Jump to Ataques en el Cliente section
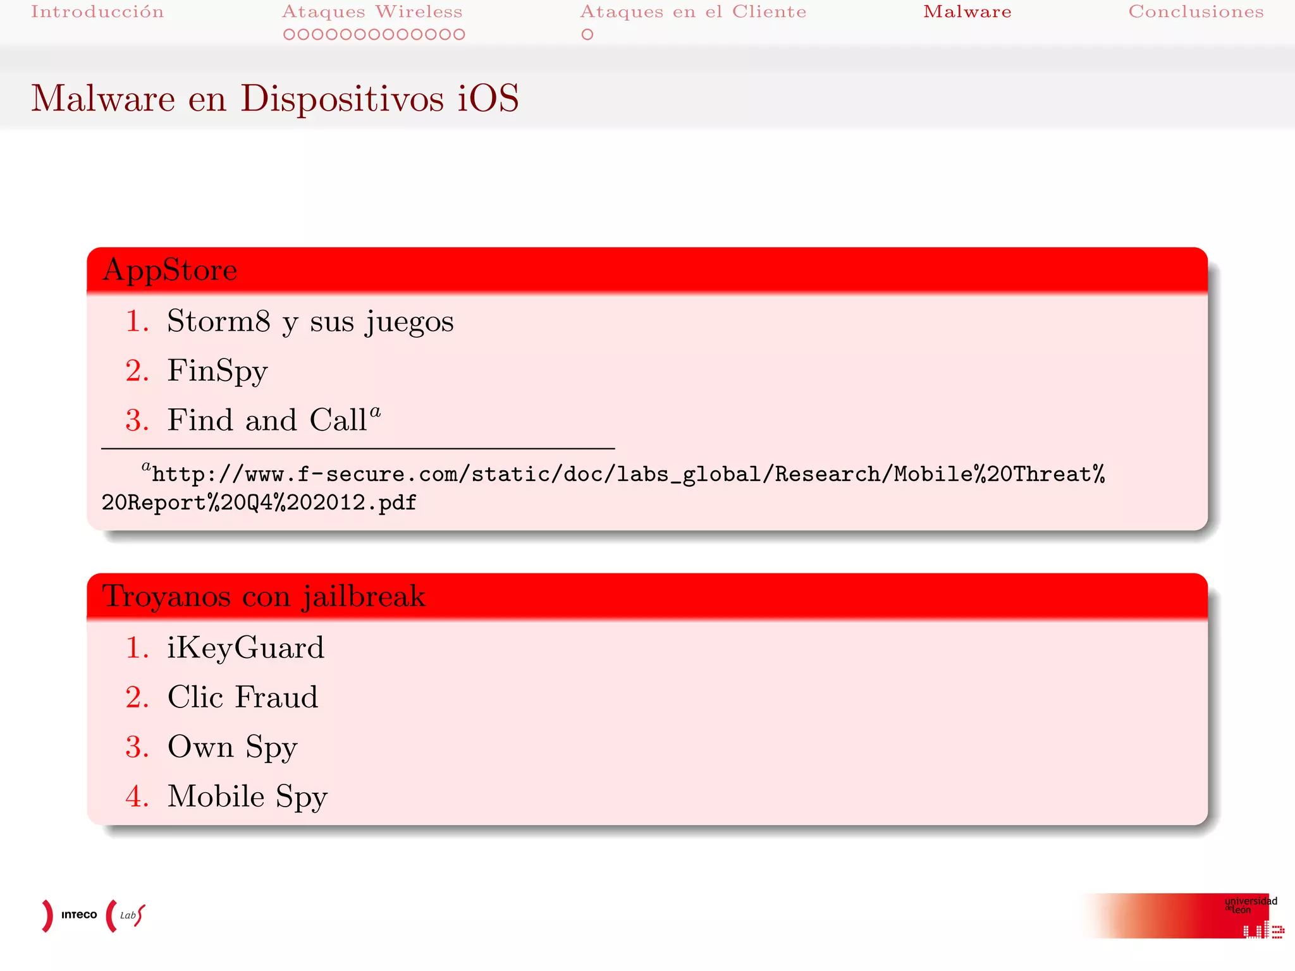1295x971 pixels. (x=694, y=12)
